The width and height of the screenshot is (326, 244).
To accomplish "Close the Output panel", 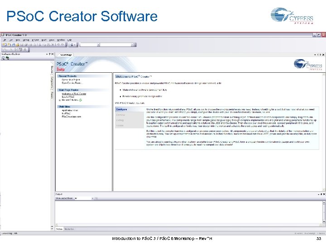I will tap(324, 194).
